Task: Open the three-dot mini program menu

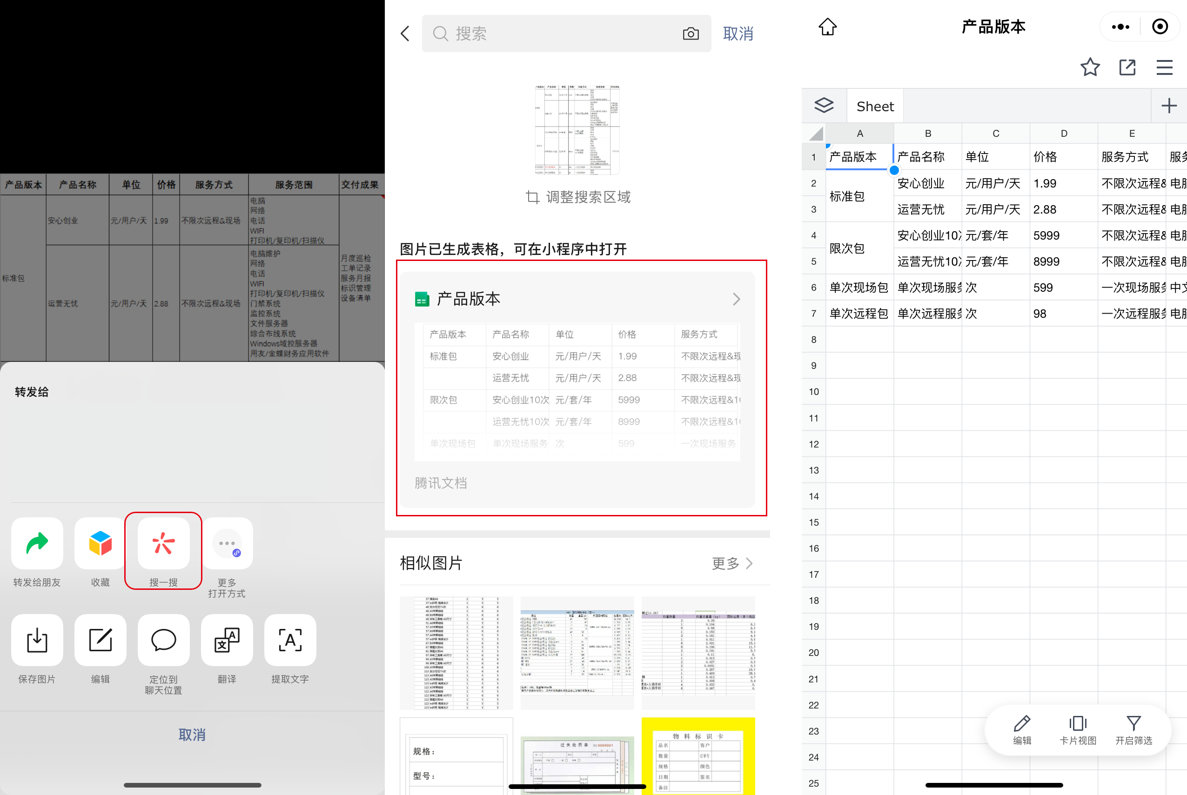Action: tap(1120, 27)
